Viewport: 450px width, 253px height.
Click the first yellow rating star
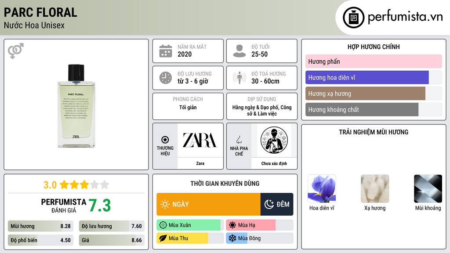(64, 184)
